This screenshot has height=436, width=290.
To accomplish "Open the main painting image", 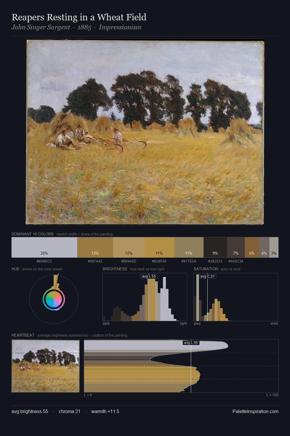I will click(145, 132).
